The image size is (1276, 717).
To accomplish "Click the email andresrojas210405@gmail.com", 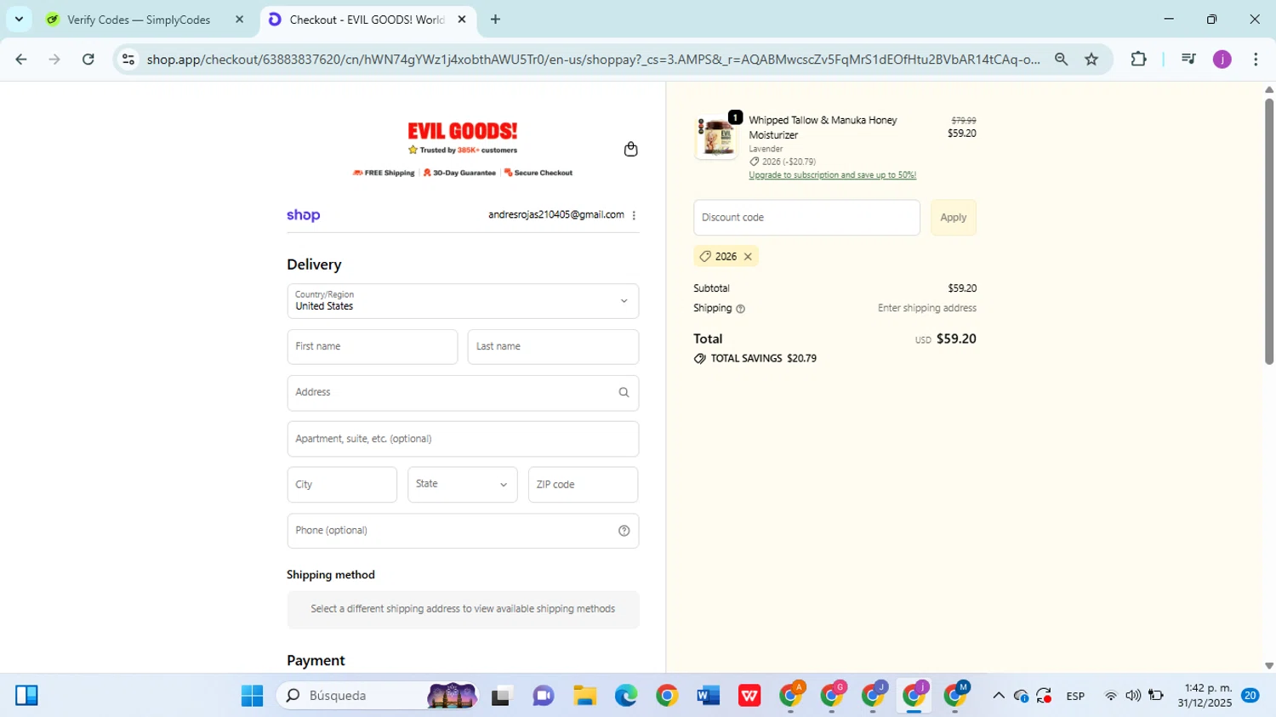I will click(x=556, y=215).
